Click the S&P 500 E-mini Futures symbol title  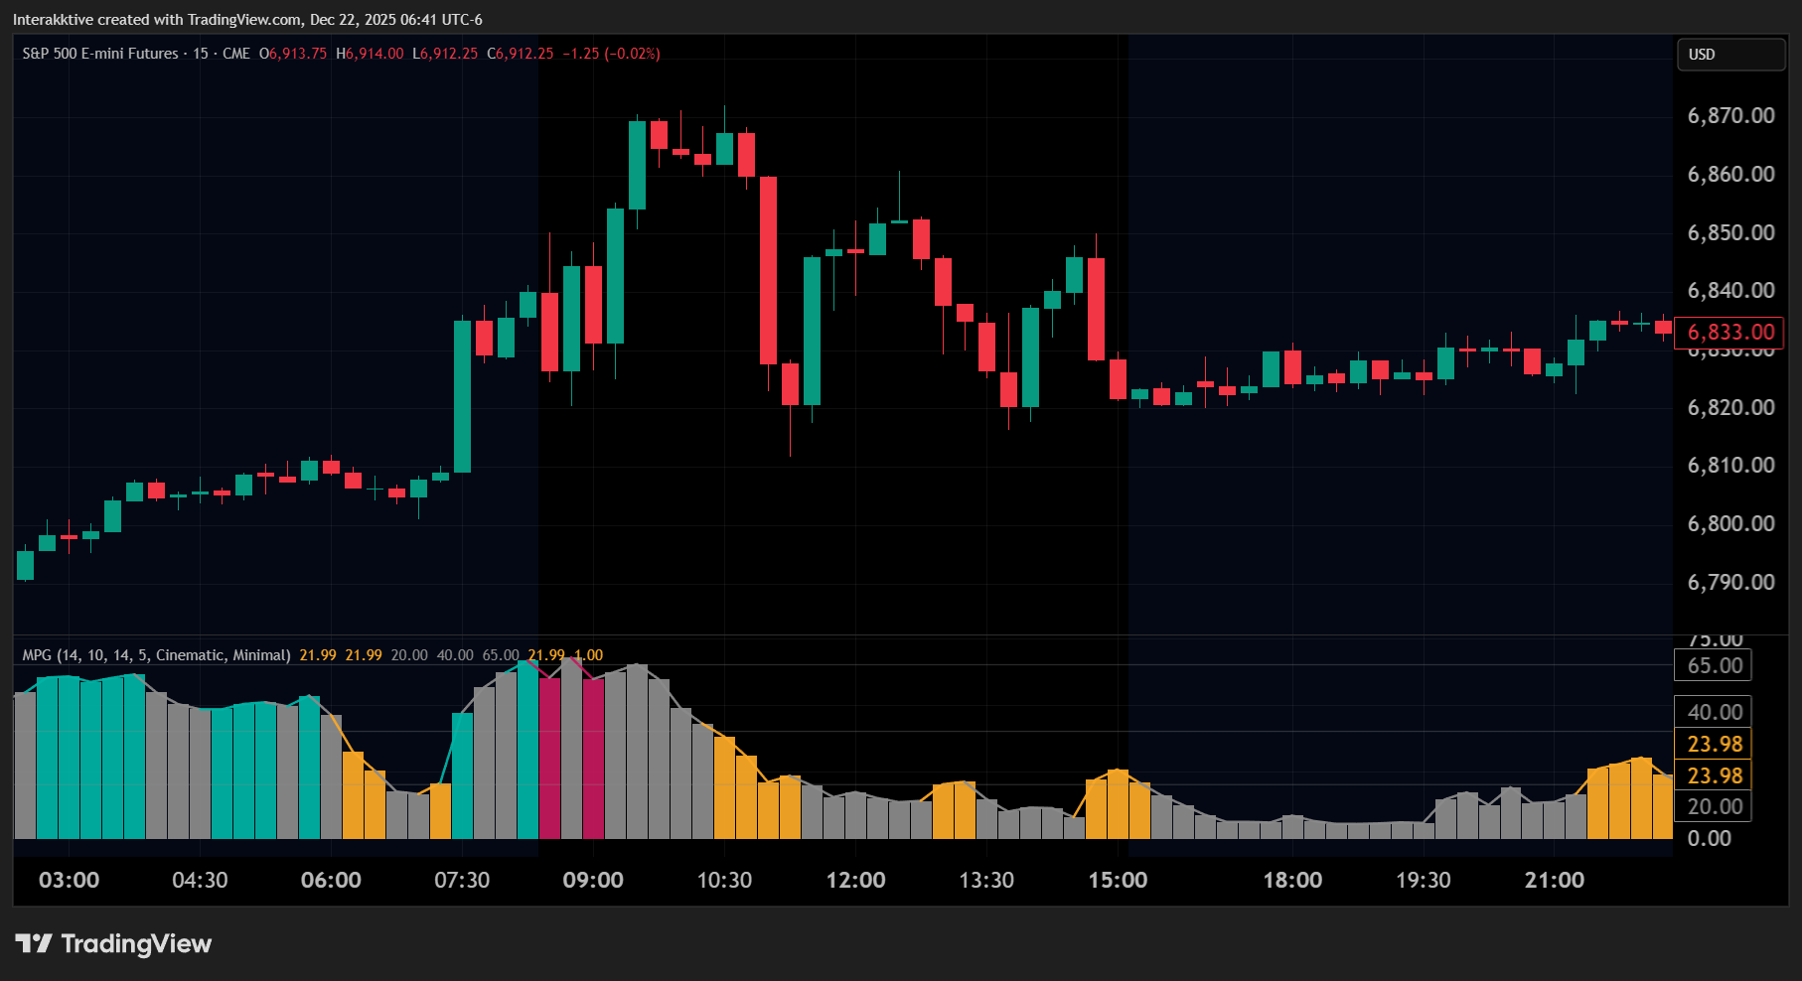[100, 54]
